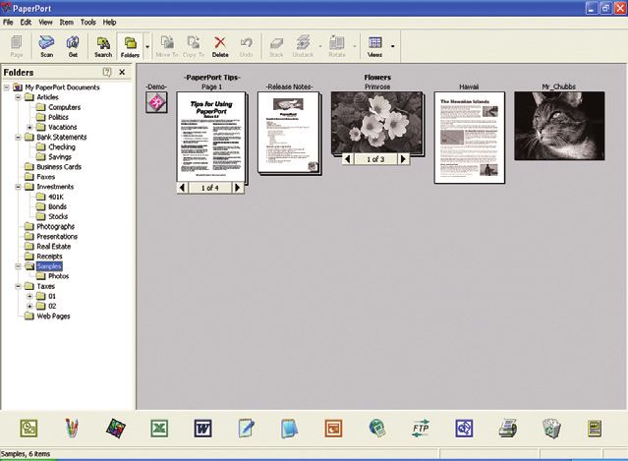Open the Help menu
The image size is (628, 461).
tap(109, 23)
